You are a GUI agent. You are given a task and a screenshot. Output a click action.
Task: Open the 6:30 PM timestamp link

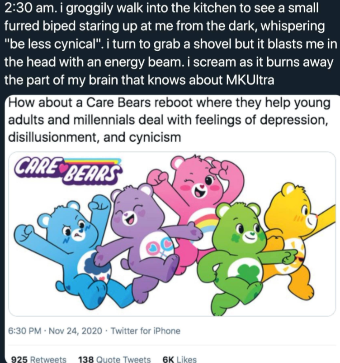point(25,331)
